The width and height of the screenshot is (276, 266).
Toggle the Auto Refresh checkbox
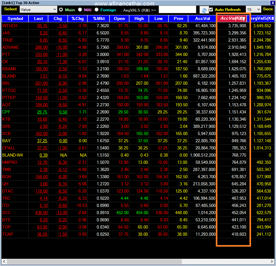pyautogui.click(x=211, y=9)
